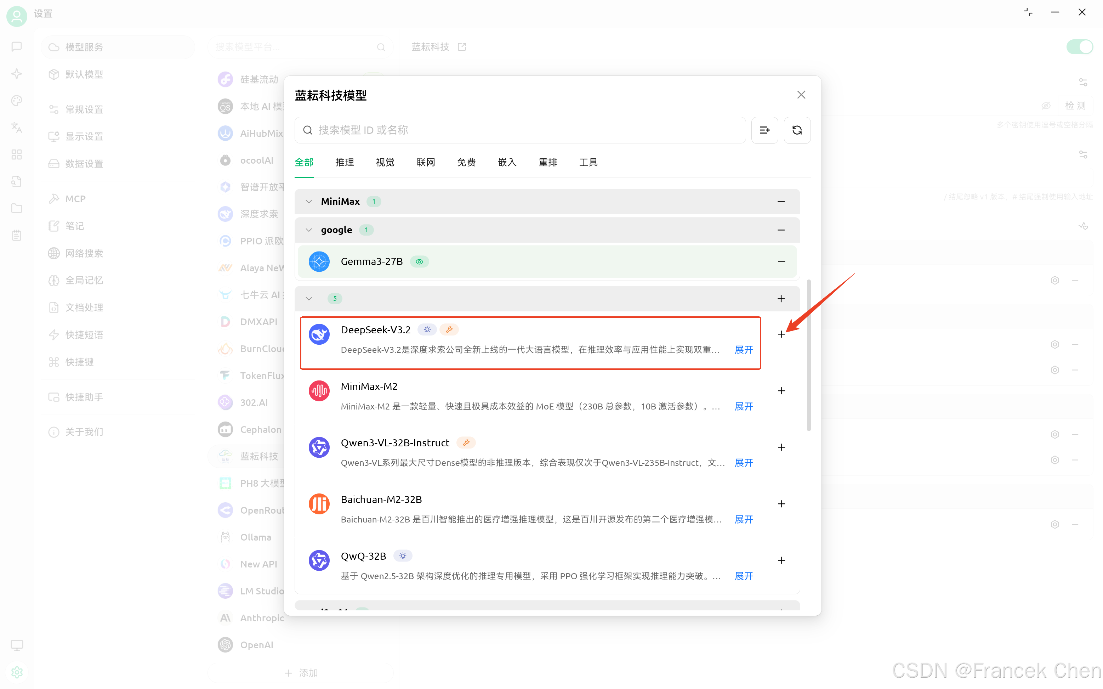Open 网络搜索 settings
1103x689 pixels.
pyautogui.click(x=118, y=253)
